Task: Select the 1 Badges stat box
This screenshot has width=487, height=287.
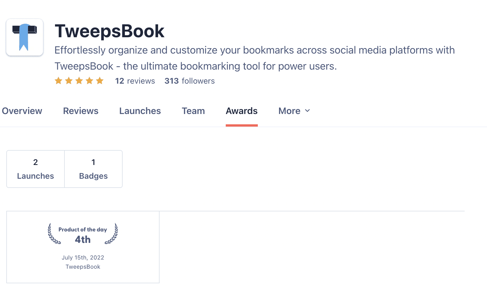Action: click(93, 169)
